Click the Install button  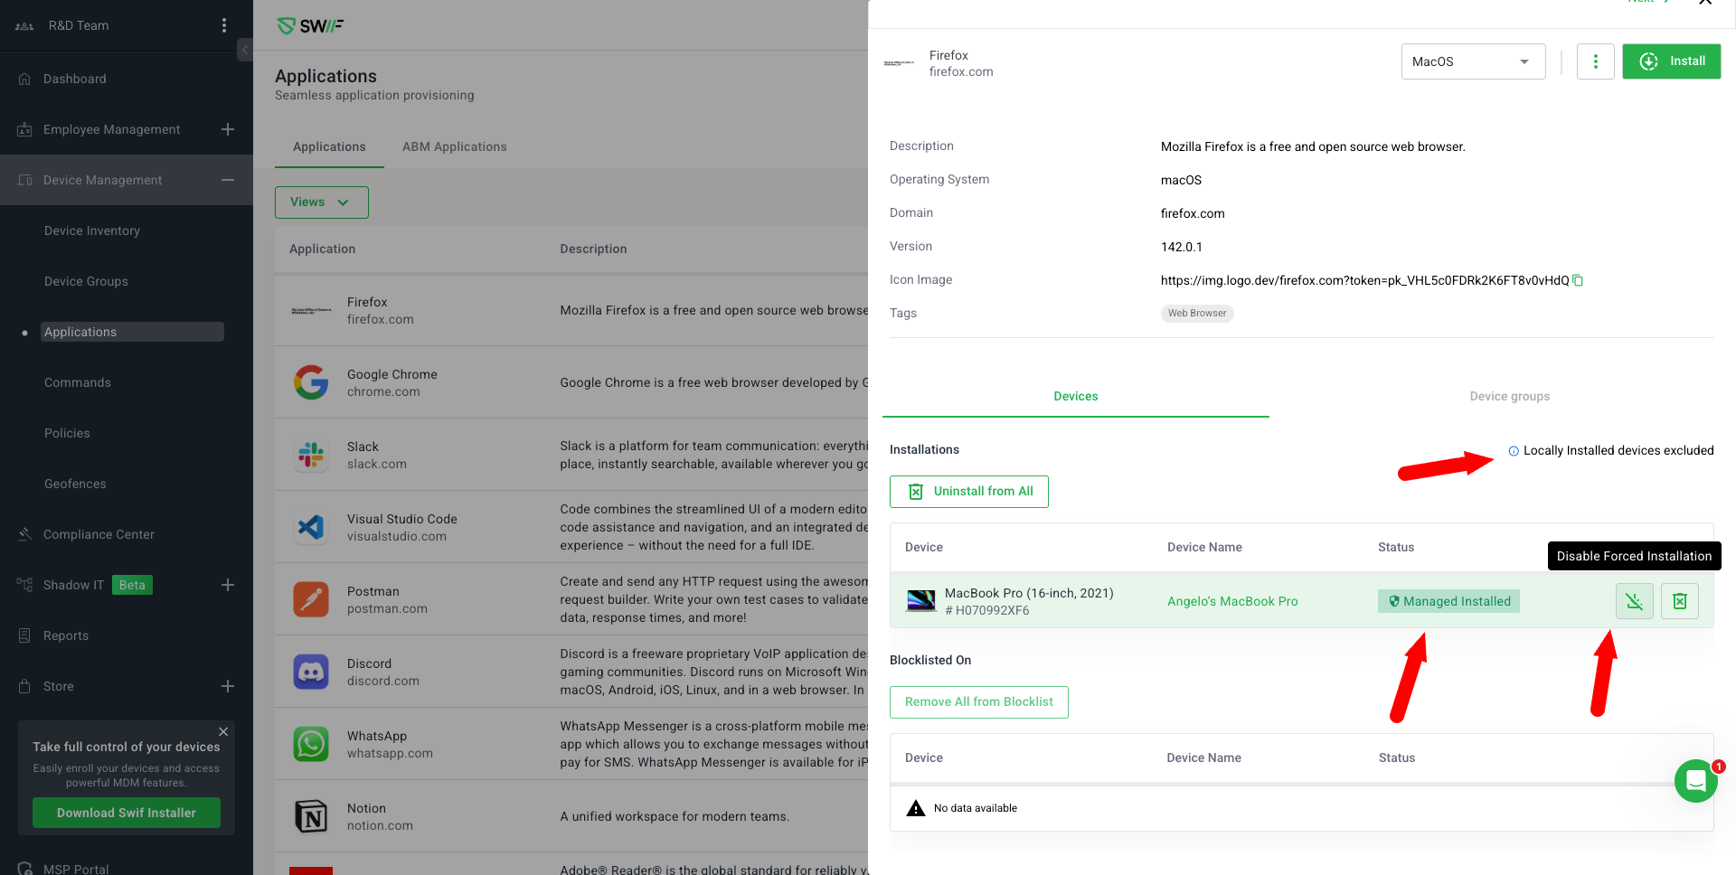point(1671,61)
